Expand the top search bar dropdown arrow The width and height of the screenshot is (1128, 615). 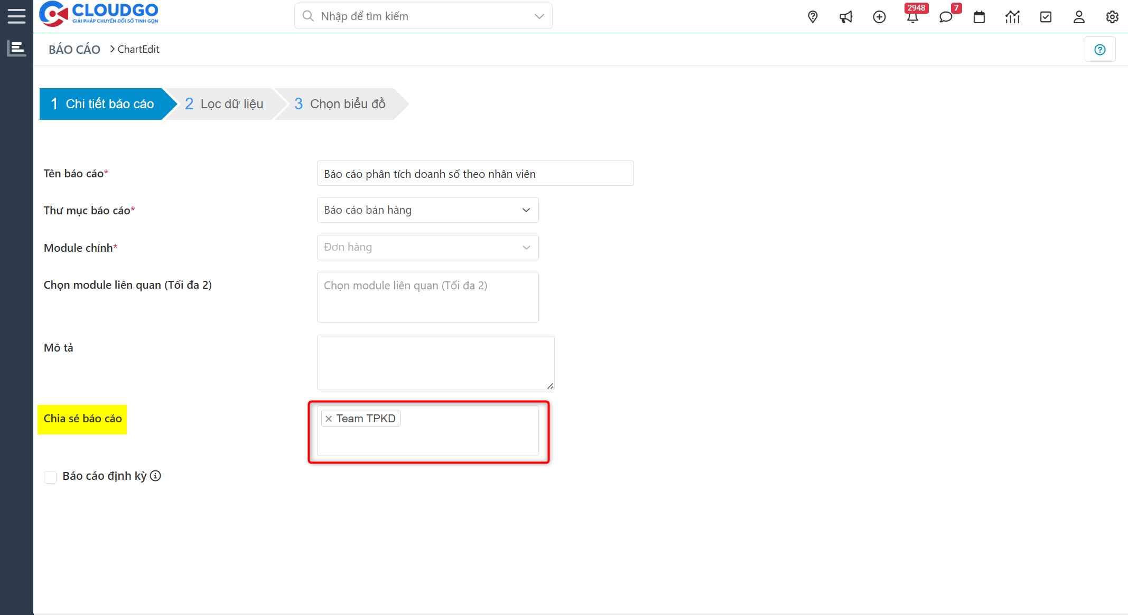pos(539,16)
